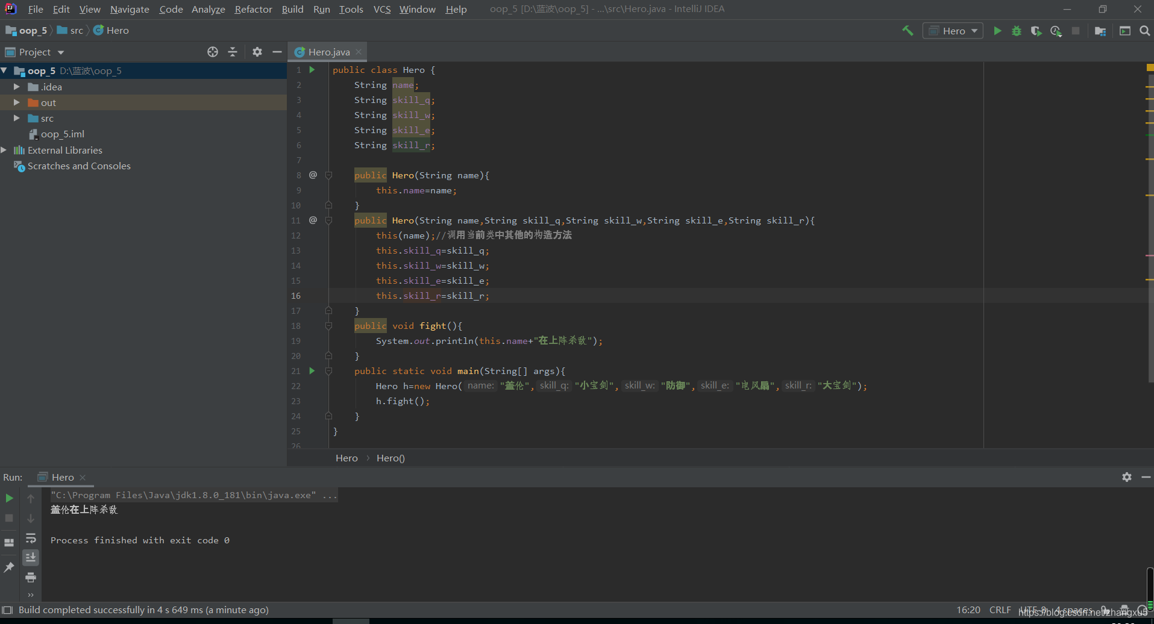
Task: Click the up stack trace arrow in the Run panel
Action: coord(31,498)
